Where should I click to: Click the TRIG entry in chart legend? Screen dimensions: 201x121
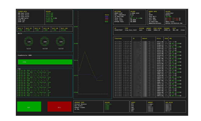[107, 18]
